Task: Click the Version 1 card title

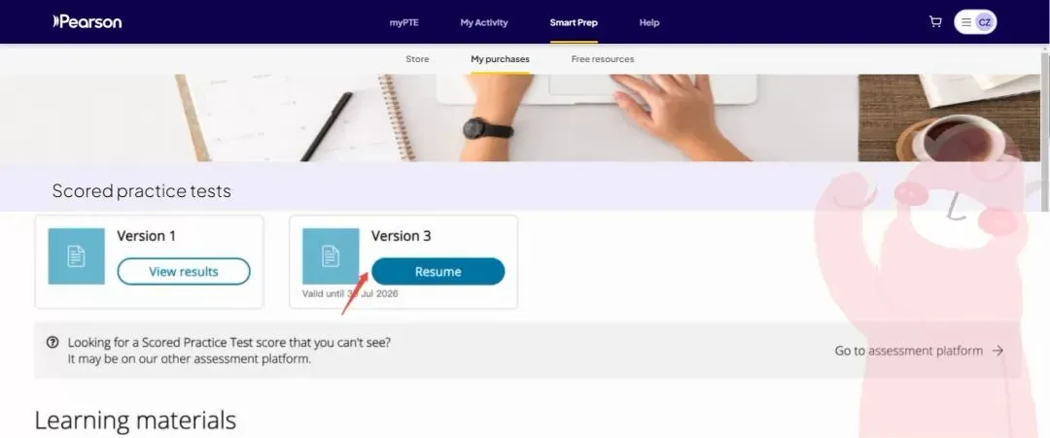Action: tap(146, 236)
